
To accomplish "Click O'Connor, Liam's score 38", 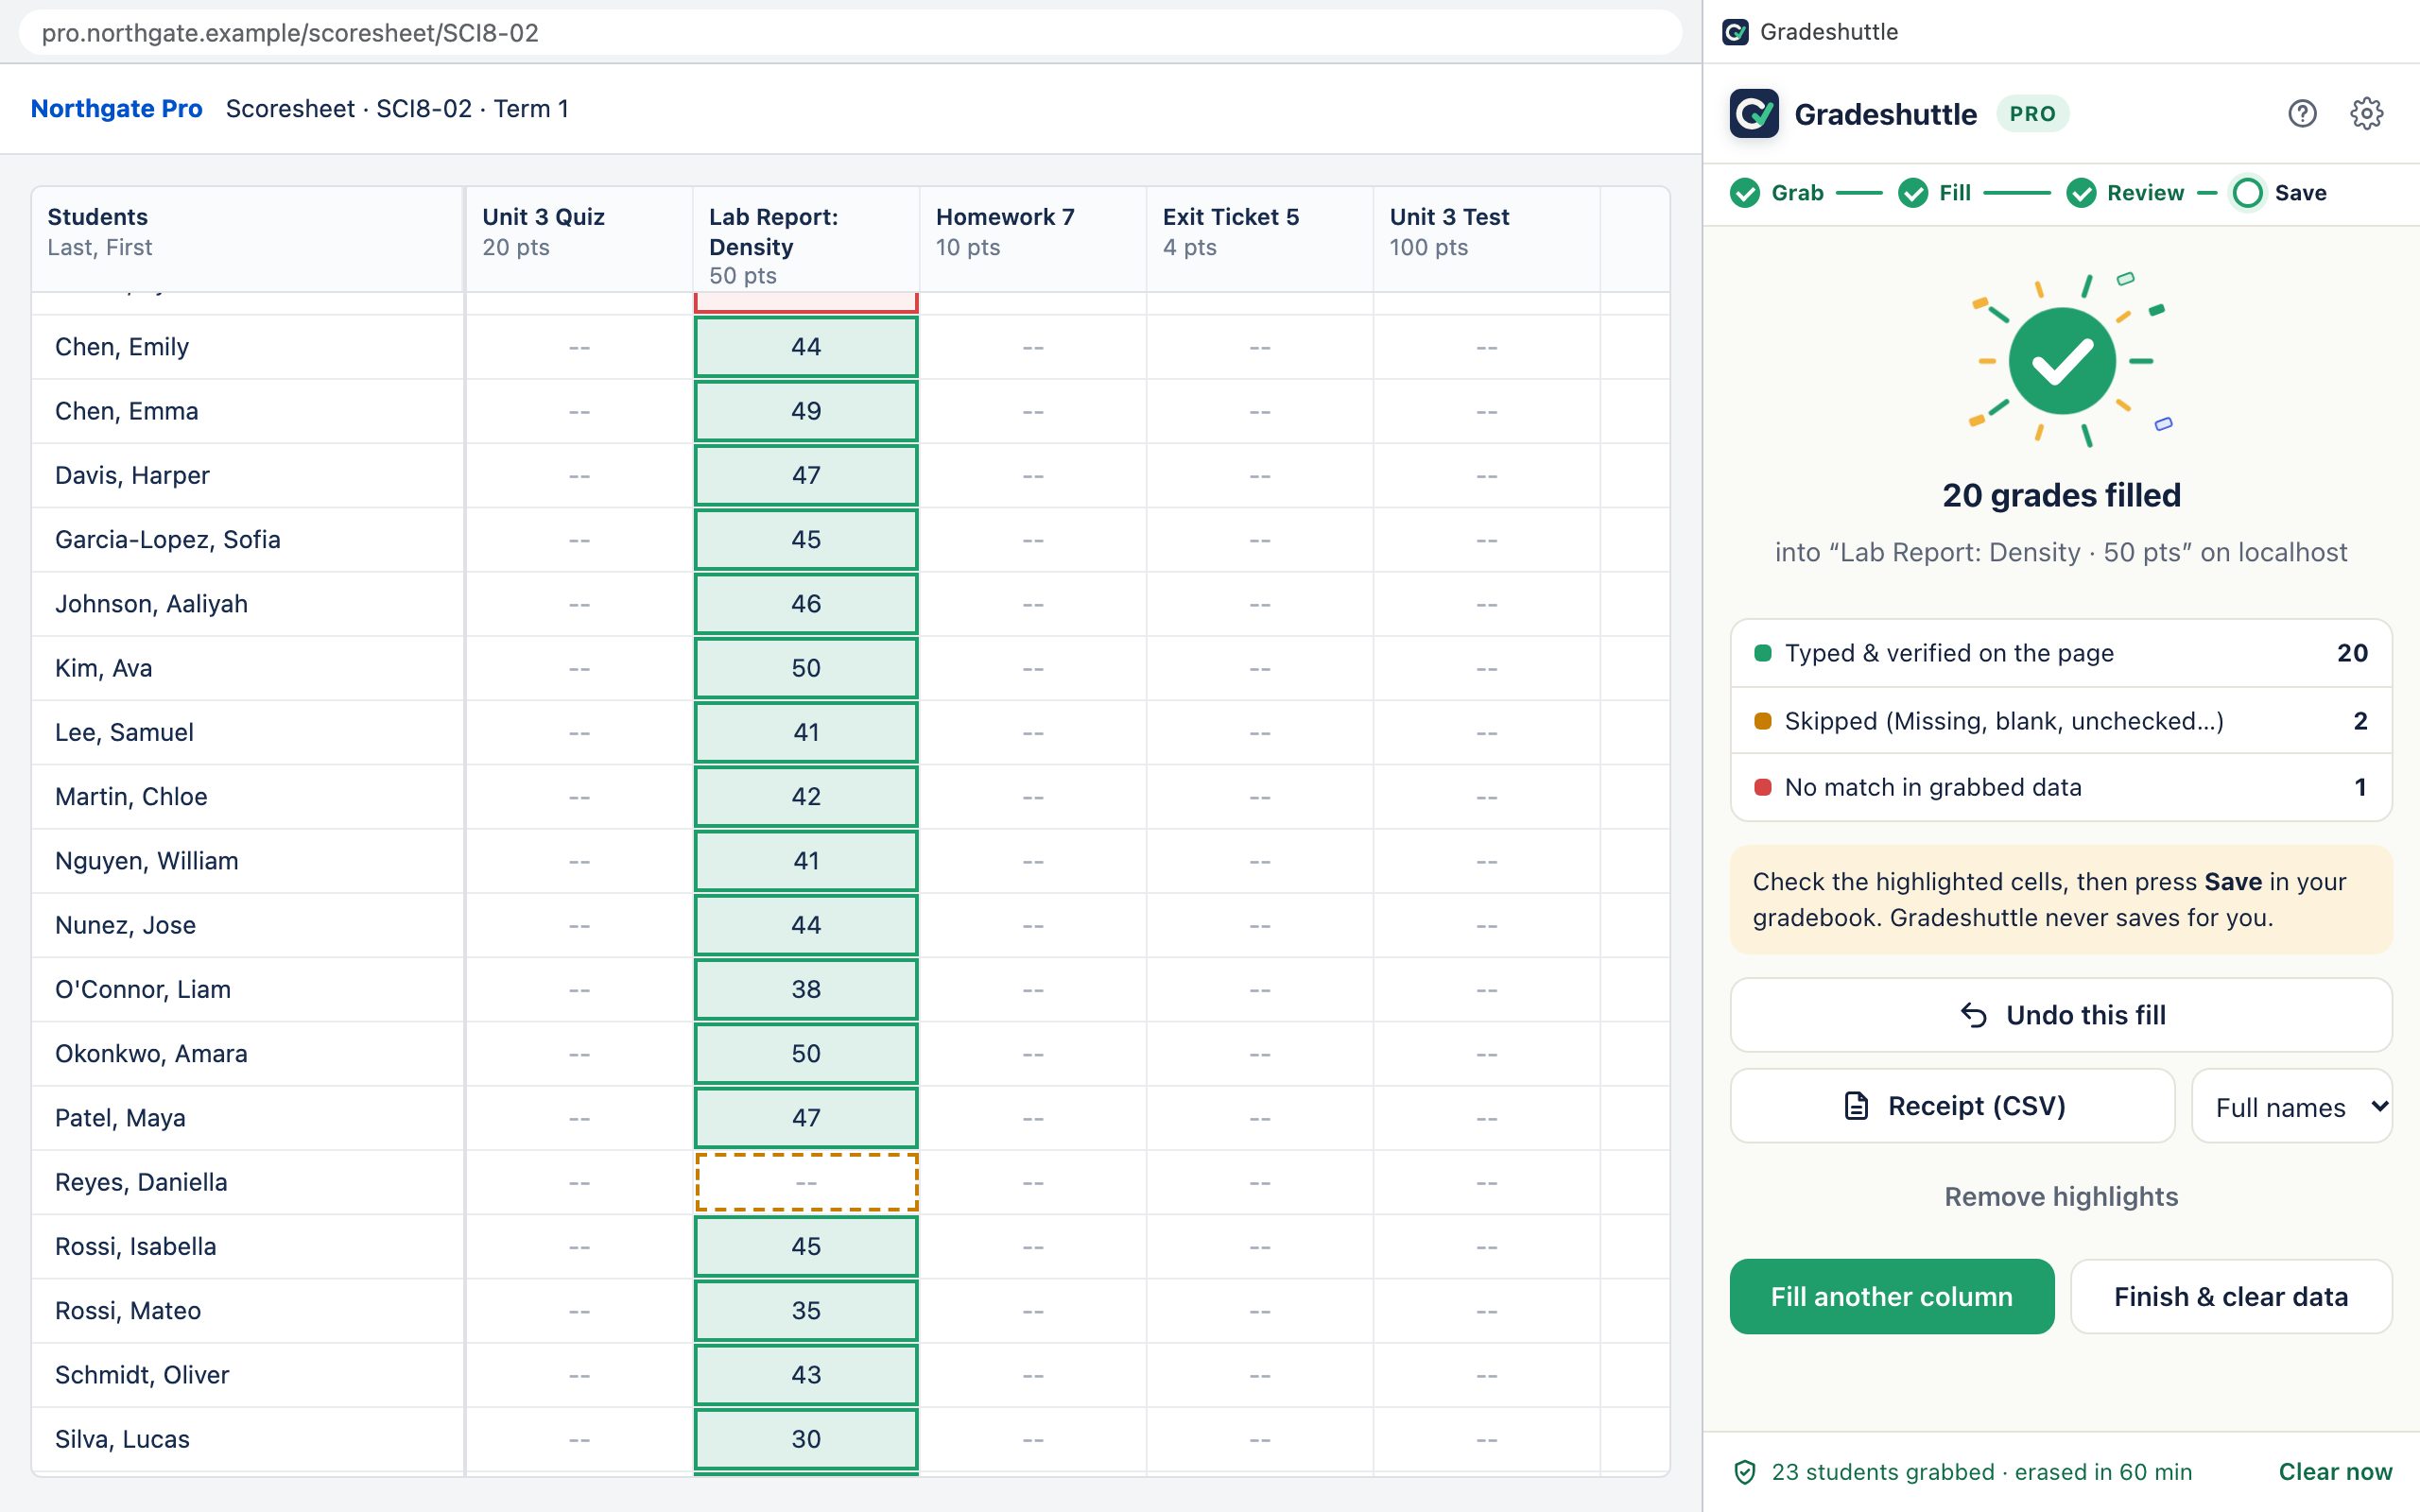I will click(806, 989).
